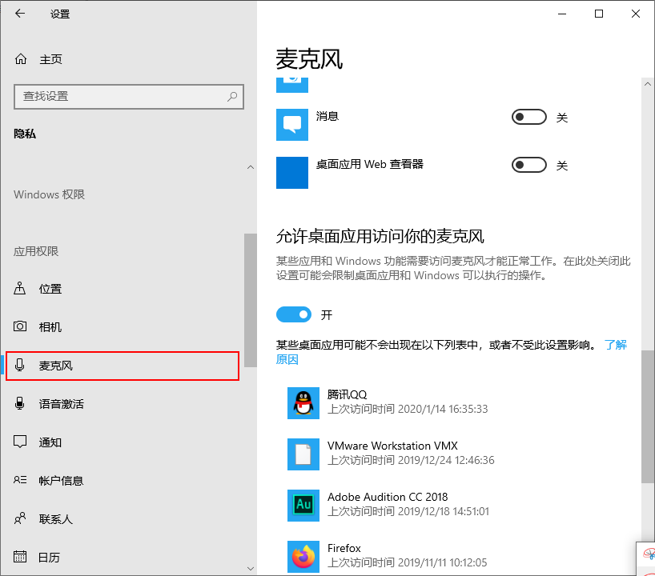
Task: Disable desktop apps microphone access toggle
Action: [293, 314]
